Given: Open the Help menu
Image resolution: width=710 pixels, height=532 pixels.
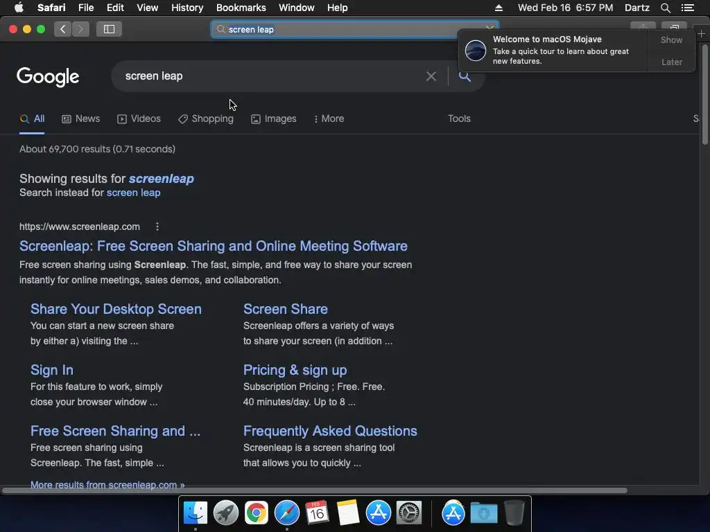Looking at the screenshot, I should (x=338, y=8).
